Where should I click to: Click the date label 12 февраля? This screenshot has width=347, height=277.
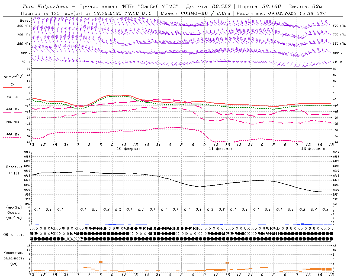tap(313, 149)
